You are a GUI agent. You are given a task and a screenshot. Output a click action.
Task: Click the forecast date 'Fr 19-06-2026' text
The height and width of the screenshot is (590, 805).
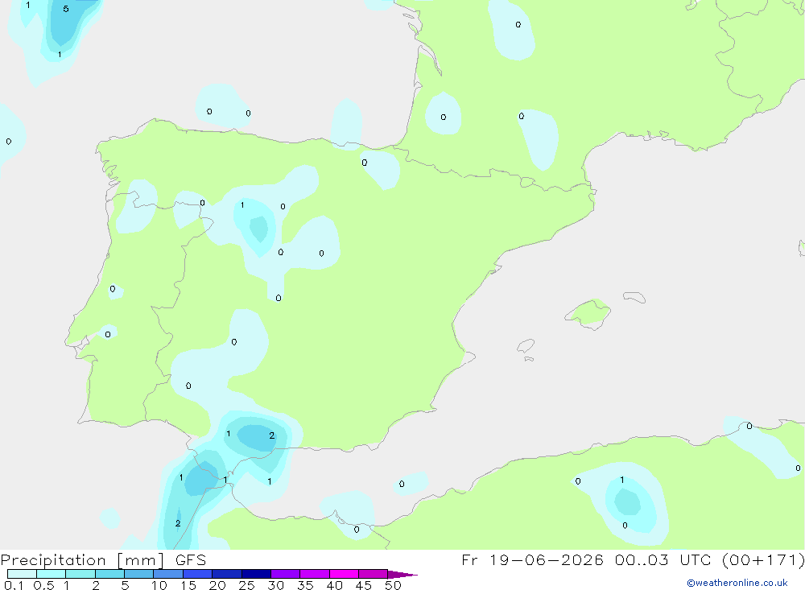pos(532,559)
